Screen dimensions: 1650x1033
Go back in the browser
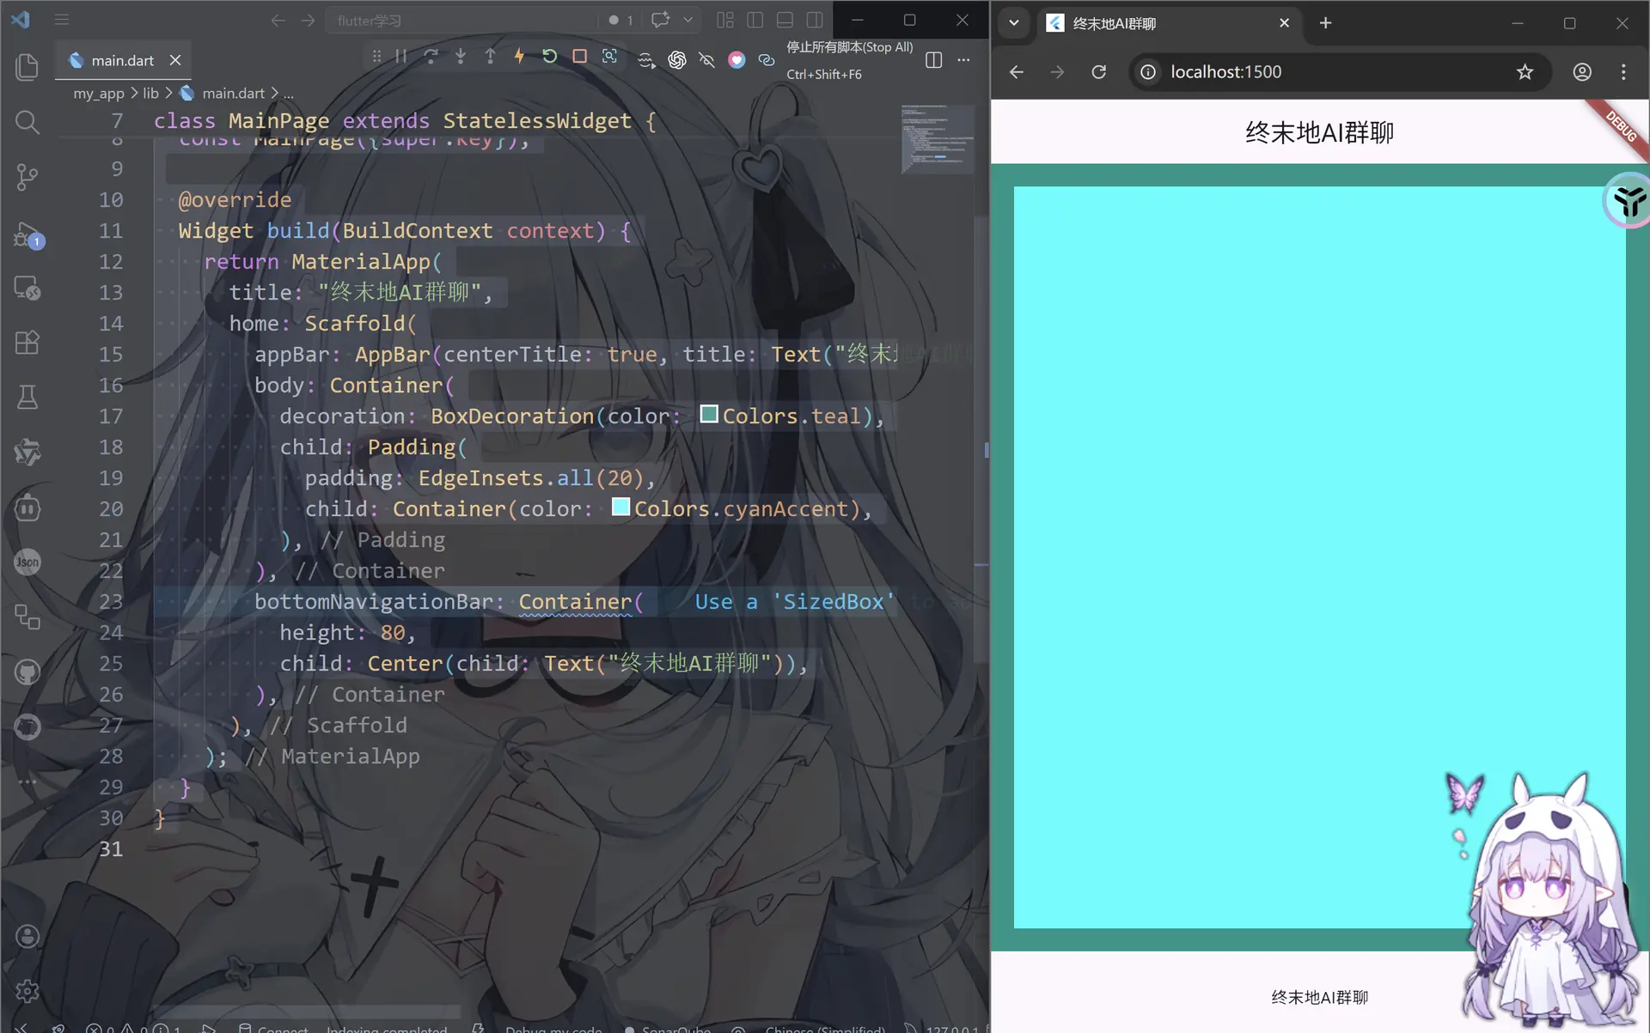tap(1017, 72)
